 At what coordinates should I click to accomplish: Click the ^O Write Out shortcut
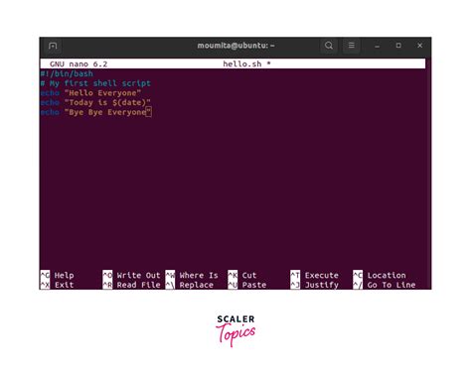[131, 275]
